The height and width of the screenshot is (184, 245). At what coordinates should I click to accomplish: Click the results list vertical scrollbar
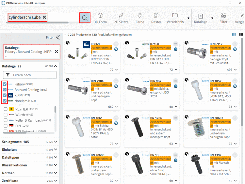242,81
